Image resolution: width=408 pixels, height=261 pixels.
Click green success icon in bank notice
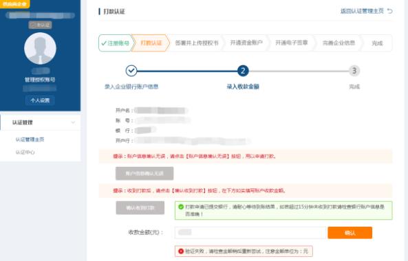181,207
